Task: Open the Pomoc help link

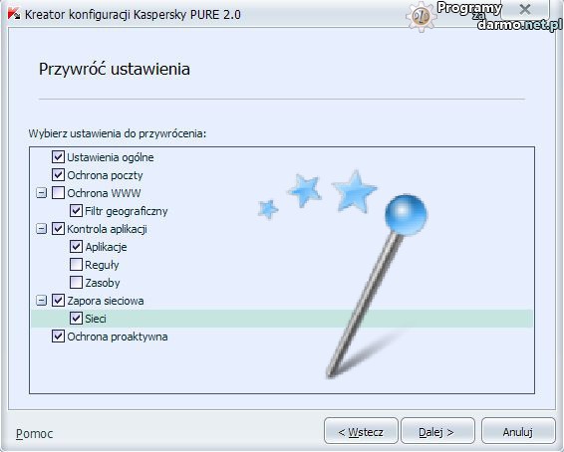Action: pos(34,434)
